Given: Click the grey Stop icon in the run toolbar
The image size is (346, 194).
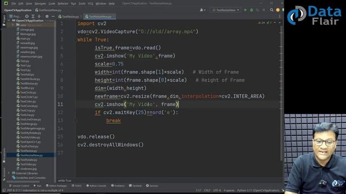Looking at the screenshot, I should coord(264,10).
